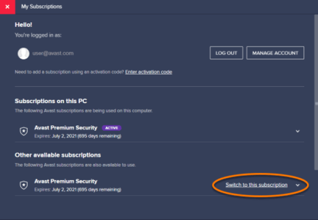Click the active subscription's expiry date text
This screenshot has width=318, height=220.
point(78,136)
